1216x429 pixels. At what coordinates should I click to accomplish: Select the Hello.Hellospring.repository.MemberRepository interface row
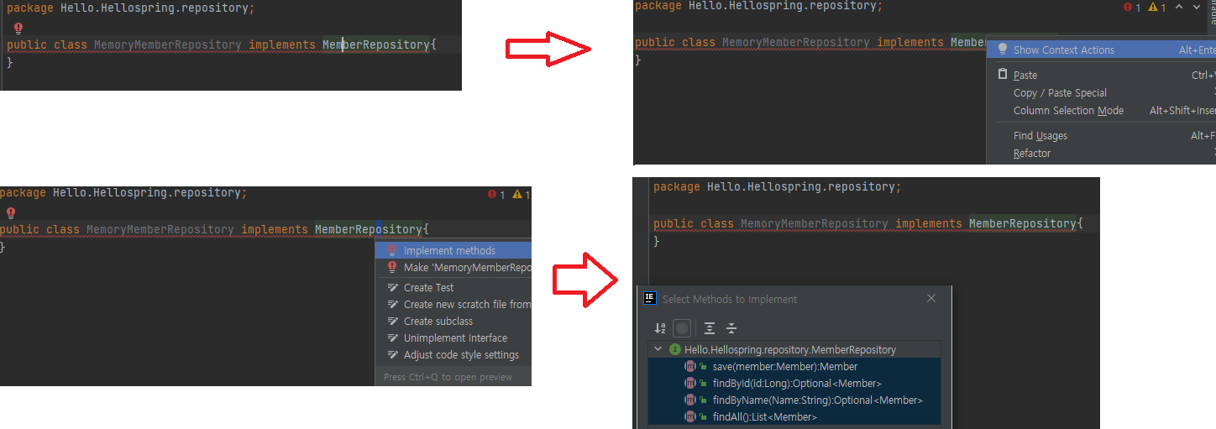pos(794,349)
